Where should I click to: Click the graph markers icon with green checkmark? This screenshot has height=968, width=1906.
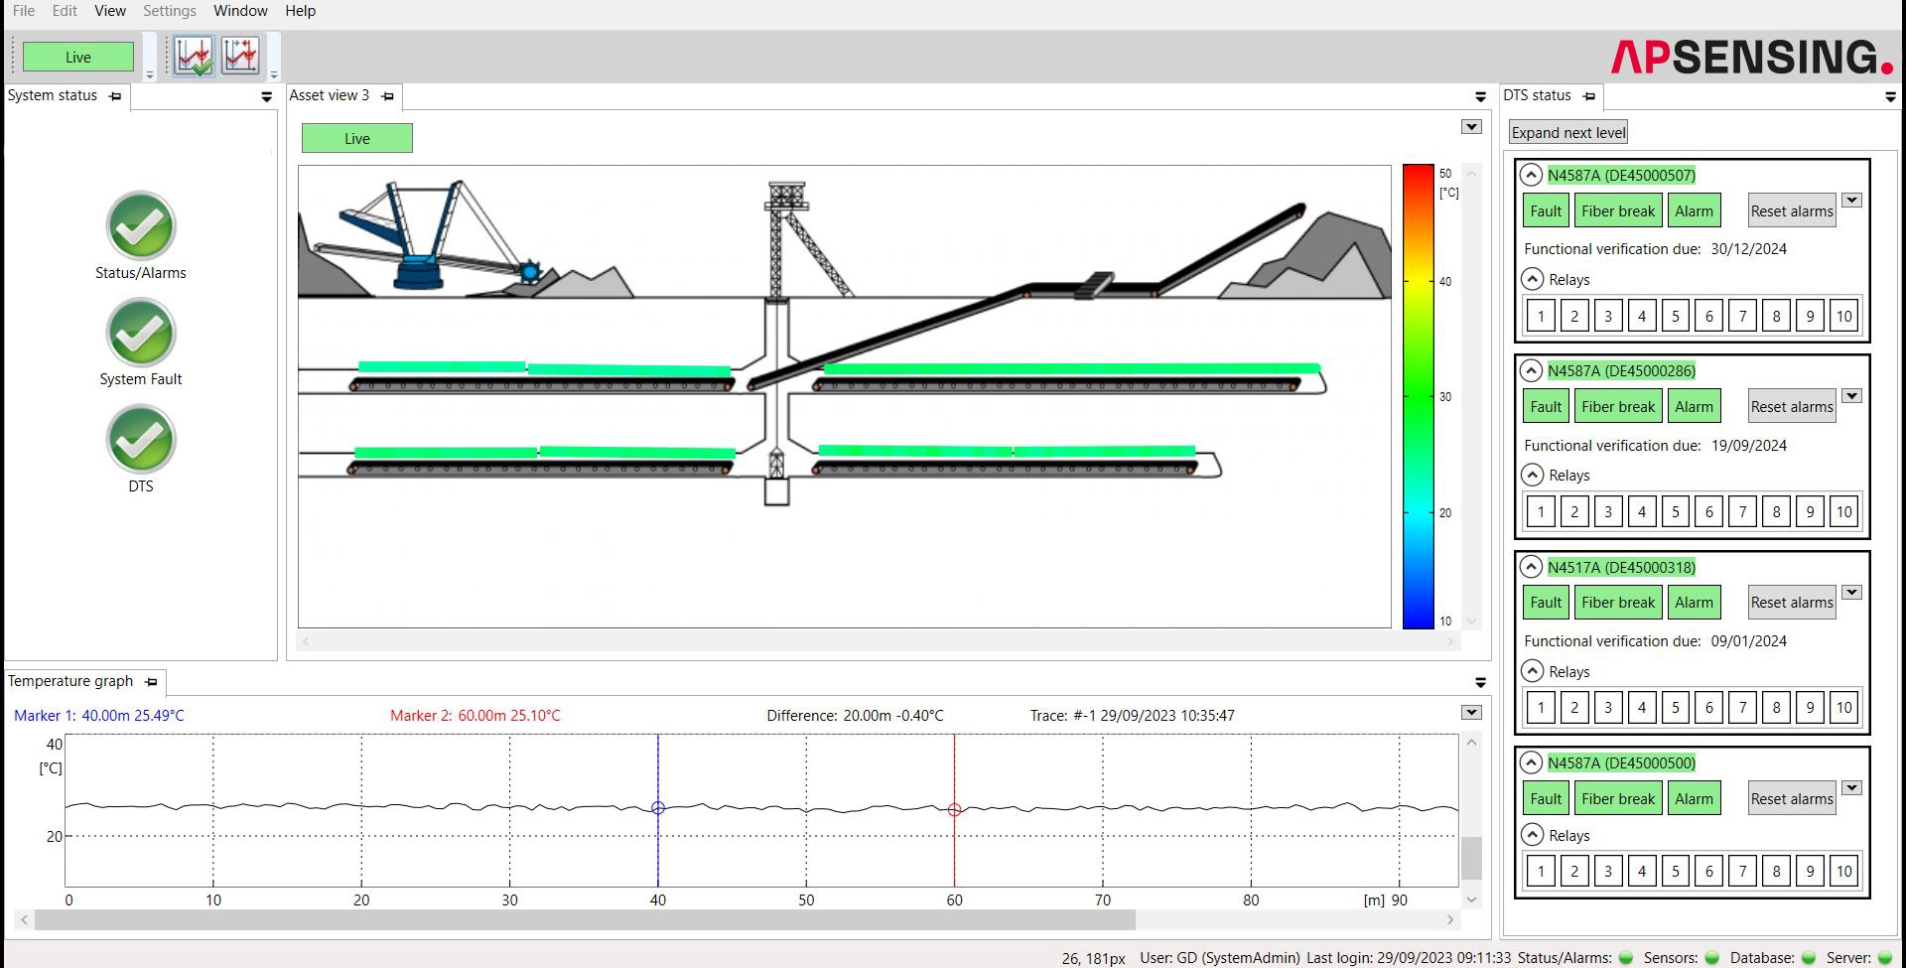(194, 57)
